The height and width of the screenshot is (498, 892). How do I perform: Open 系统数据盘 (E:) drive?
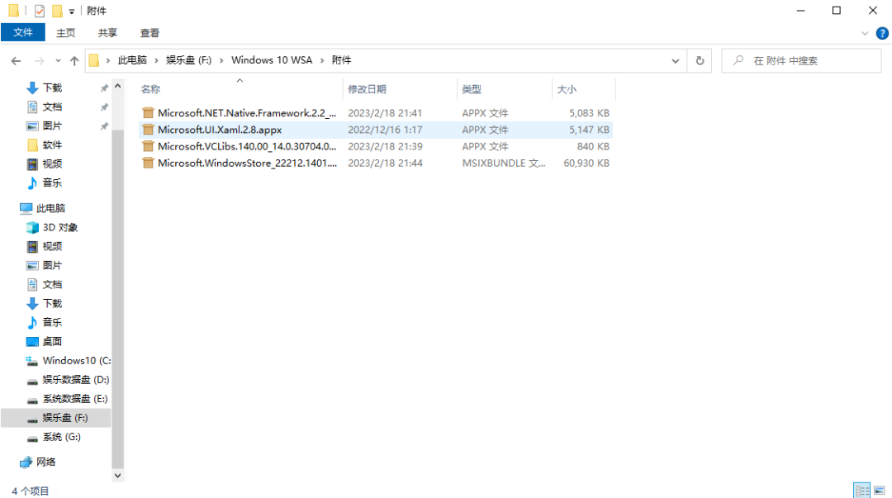point(75,399)
